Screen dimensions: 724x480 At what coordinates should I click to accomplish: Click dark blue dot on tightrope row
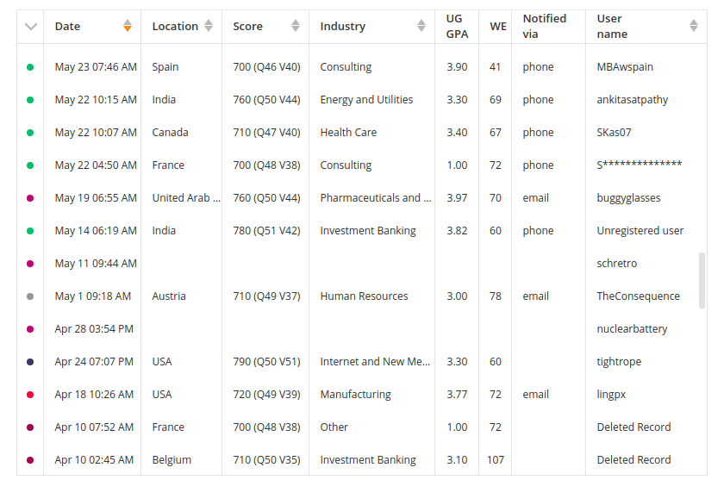pos(30,362)
